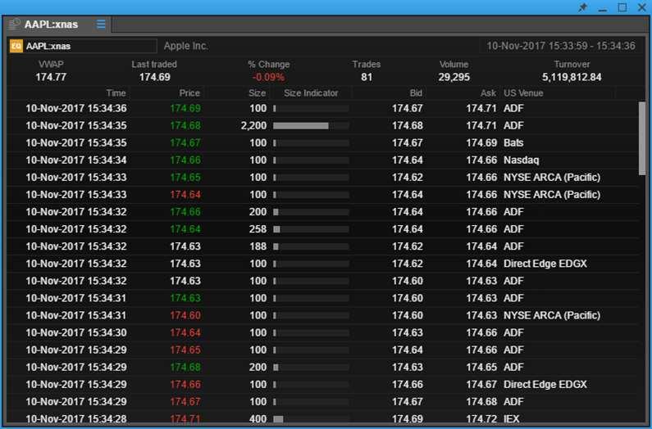Click the Apple Inc. company name
Screen dimensions: 652x429
pyautogui.click(x=186, y=46)
